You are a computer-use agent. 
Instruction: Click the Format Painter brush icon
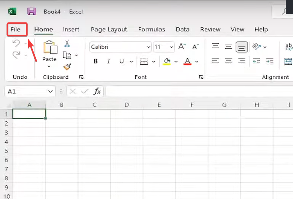(x=67, y=67)
